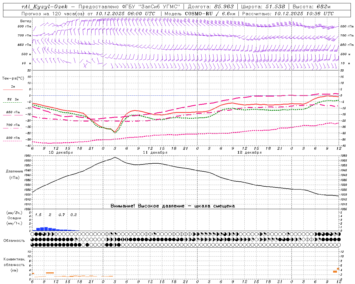Image resolution: width=355 pixels, height=284 pixels.
Task: Click the warning Внимание! Высокое давление — шкала смещена
Action: (173, 206)
